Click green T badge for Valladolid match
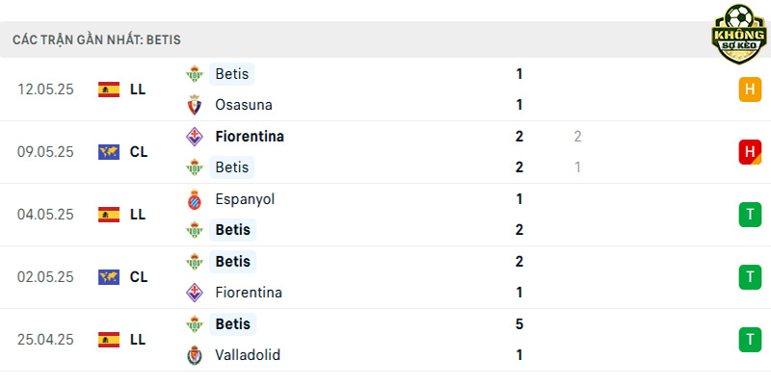Viewport: 771px width, 385px height. tap(750, 340)
